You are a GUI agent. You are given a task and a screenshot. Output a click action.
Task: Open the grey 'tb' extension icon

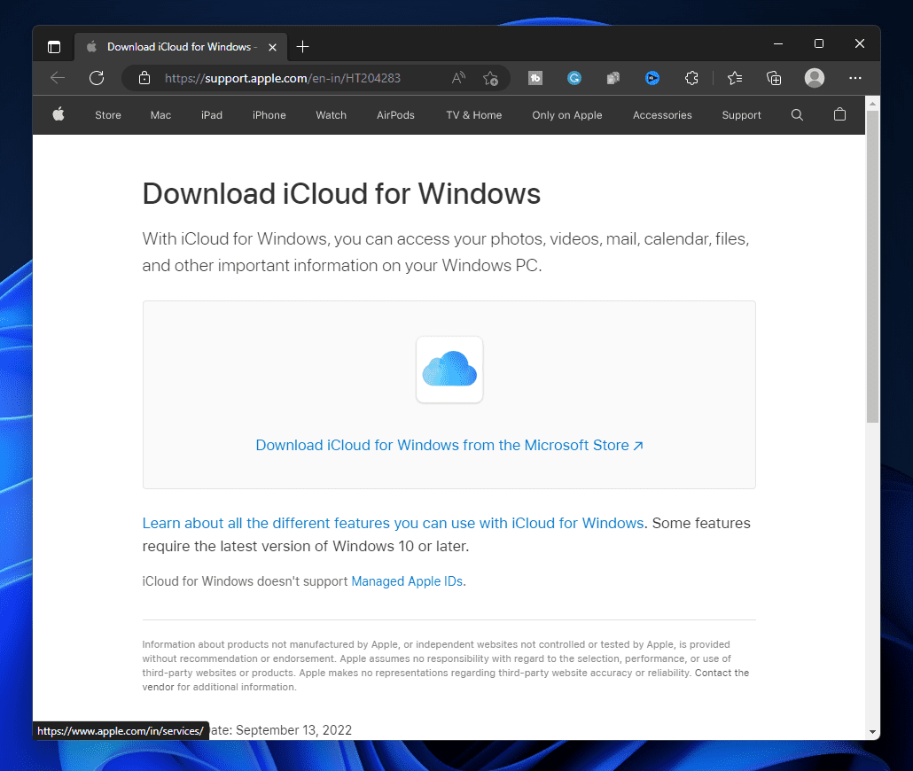[x=535, y=78]
